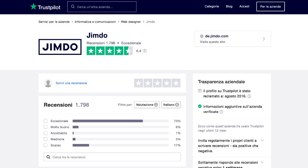Click the green verified checkmark icon
Image resolution: width=308 pixels, height=168 pixels.
click(x=200, y=106)
